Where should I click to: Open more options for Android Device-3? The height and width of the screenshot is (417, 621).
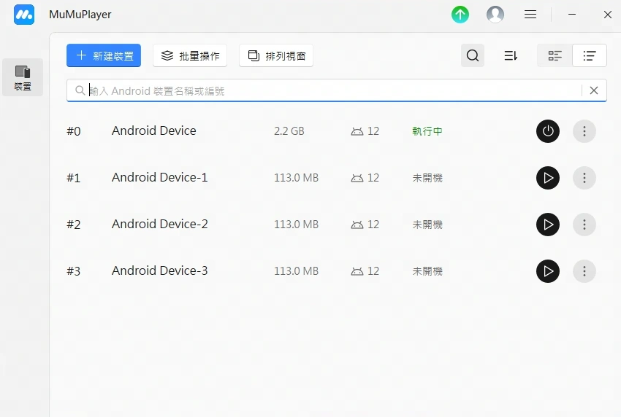click(x=584, y=270)
